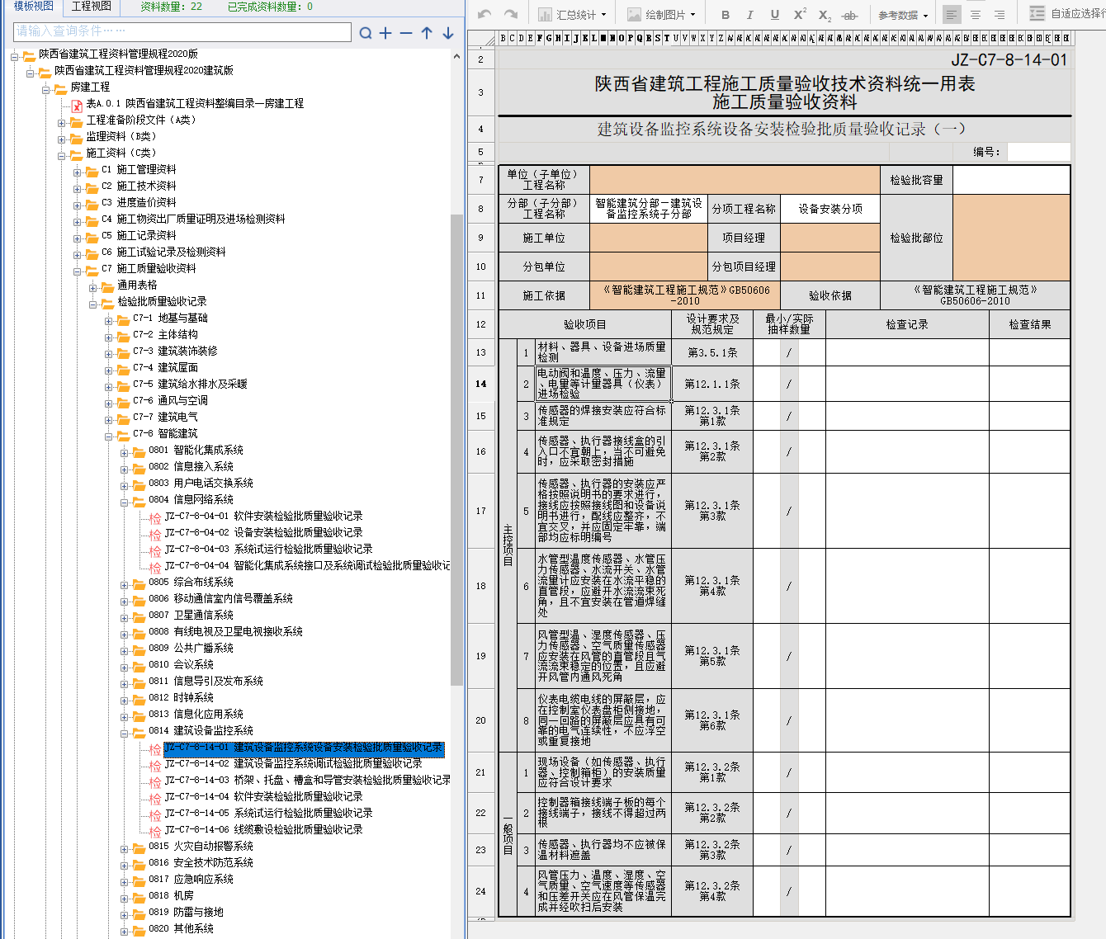The height and width of the screenshot is (939, 1106).
Task: Click the move down arrow icon
Action: [x=448, y=33]
